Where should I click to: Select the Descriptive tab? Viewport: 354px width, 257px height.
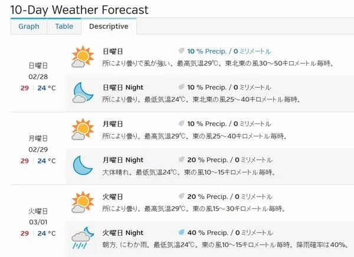click(109, 26)
